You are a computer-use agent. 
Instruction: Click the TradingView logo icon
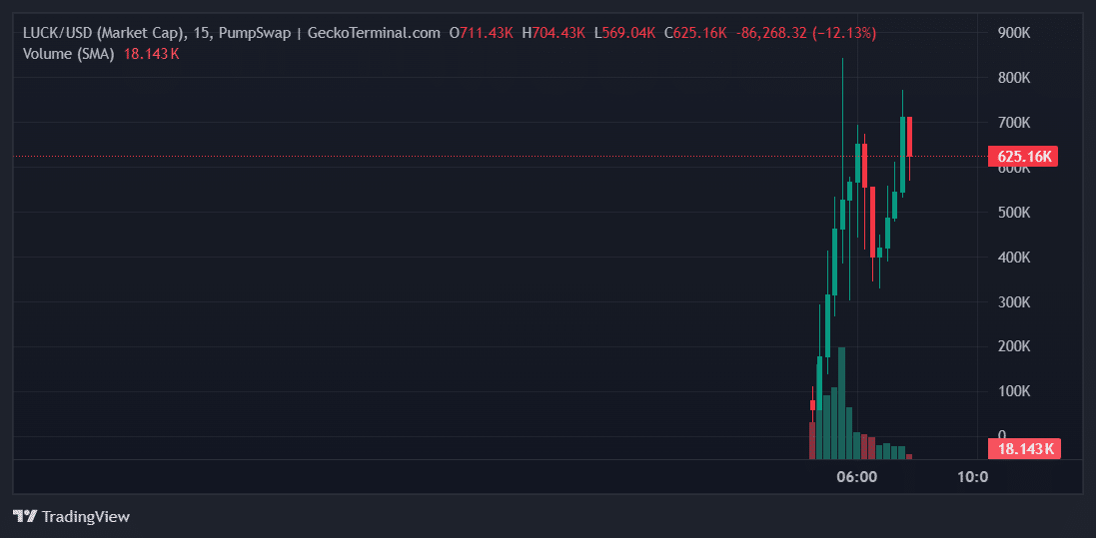click(25, 517)
